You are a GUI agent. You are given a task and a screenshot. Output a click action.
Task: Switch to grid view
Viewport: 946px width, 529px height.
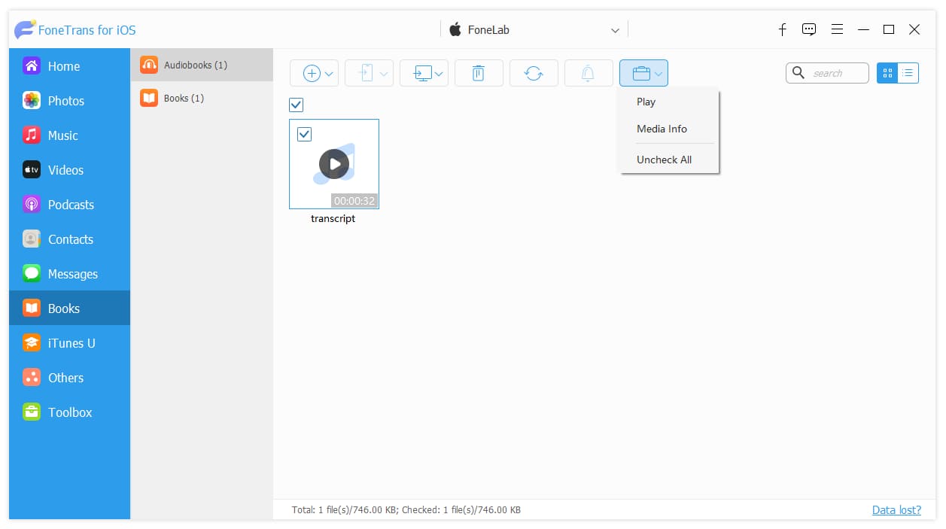pyautogui.click(x=887, y=73)
